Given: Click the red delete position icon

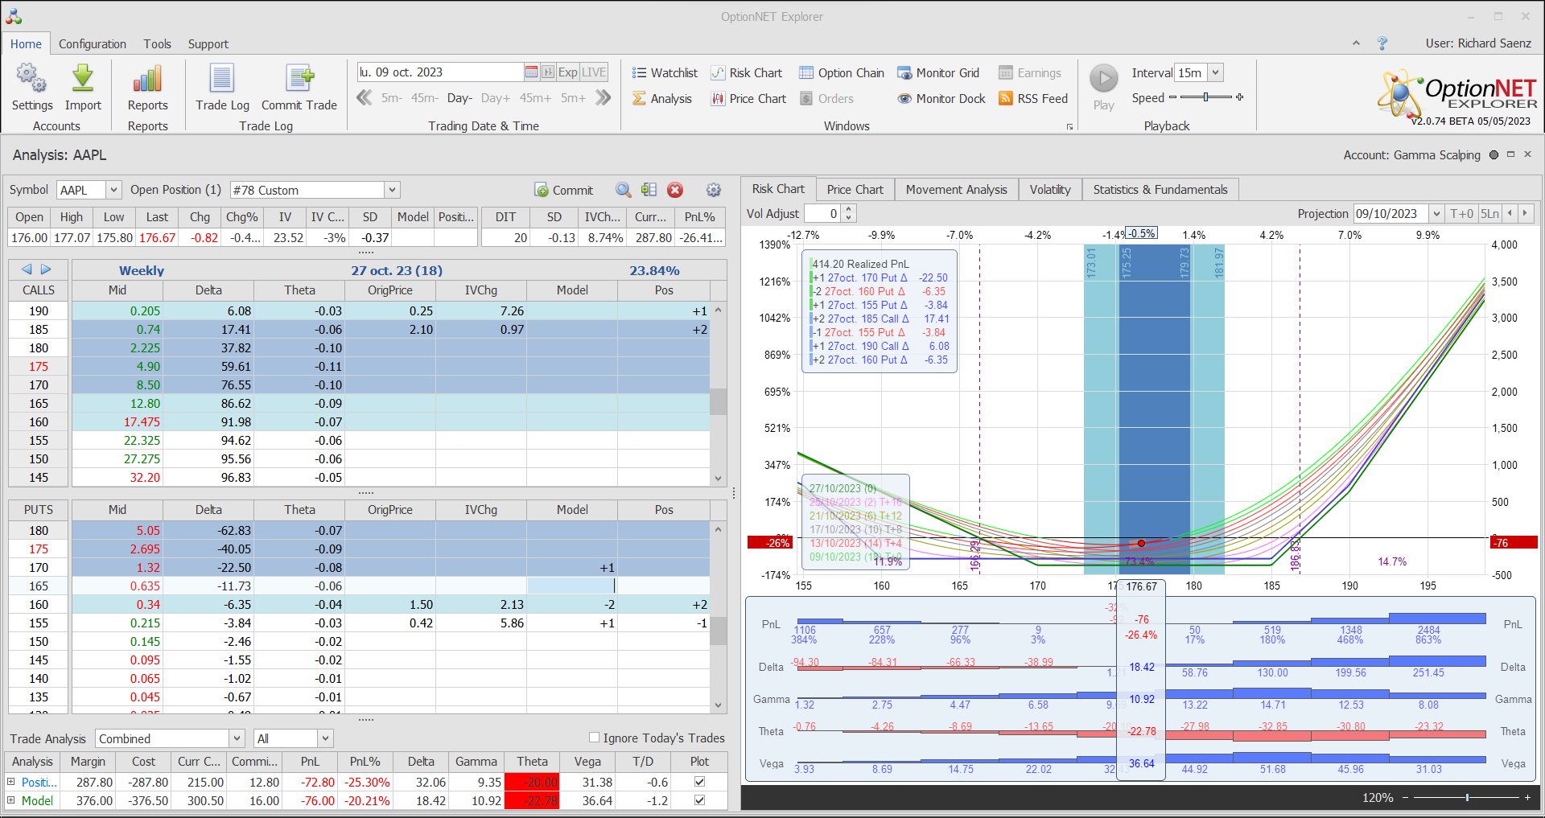Looking at the screenshot, I should pyautogui.click(x=675, y=190).
